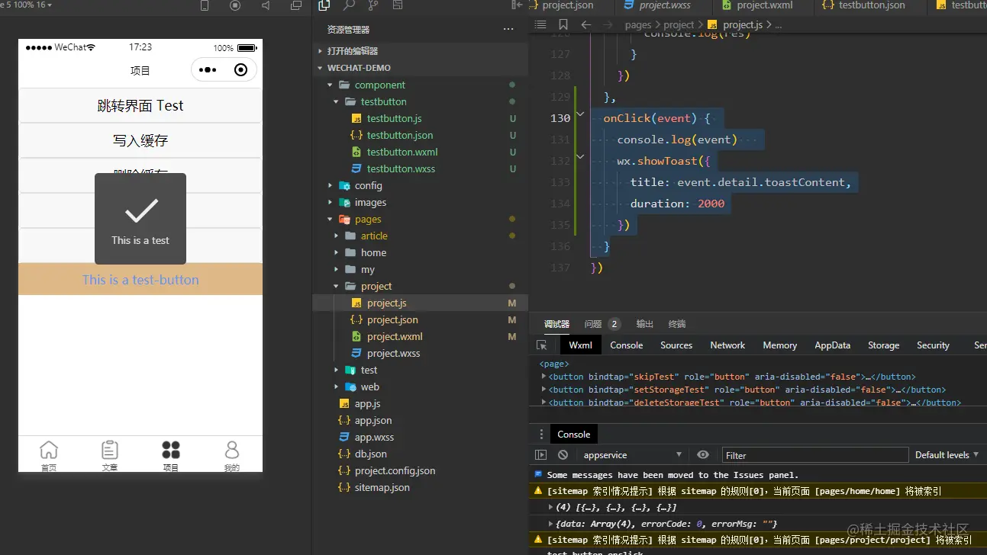Open the Default levels dropdown

pos(947,455)
